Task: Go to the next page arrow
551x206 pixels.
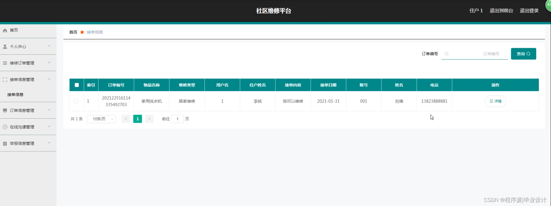Action: pyautogui.click(x=149, y=119)
